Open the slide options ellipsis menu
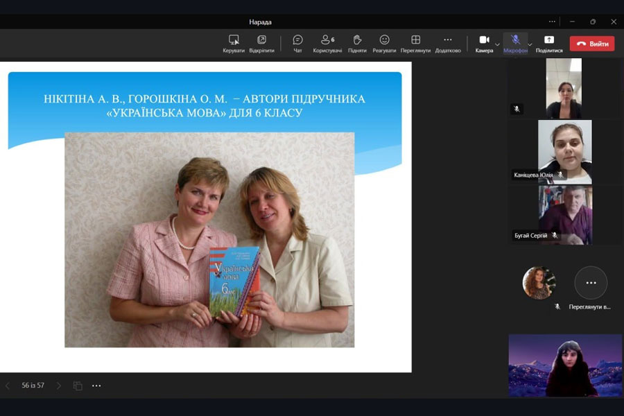 (x=96, y=385)
